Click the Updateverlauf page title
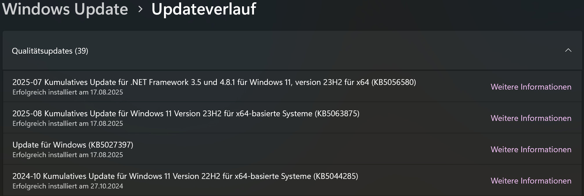Image resolution: width=584 pixels, height=196 pixels. 204,9
